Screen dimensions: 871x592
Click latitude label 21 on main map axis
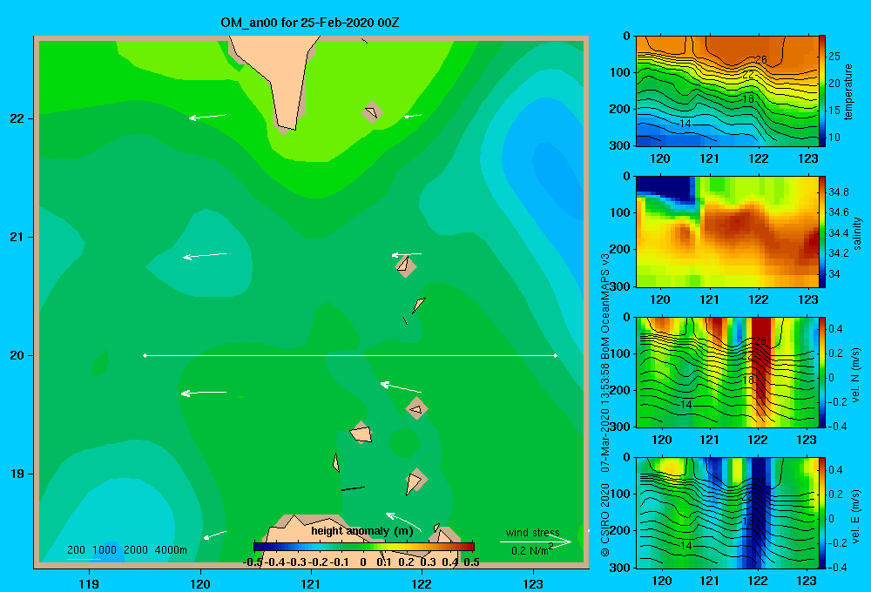[x=17, y=237]
